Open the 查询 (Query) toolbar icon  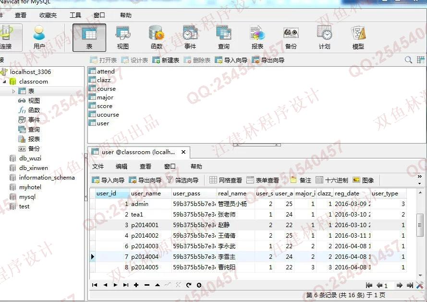[223, 37]
